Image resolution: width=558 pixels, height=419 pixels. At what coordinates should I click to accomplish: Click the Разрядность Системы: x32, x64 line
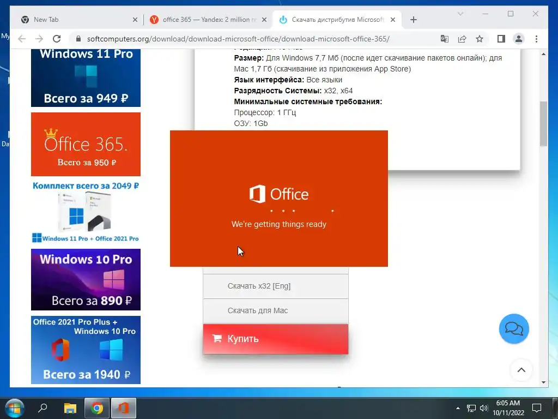(x=293, y=91)
